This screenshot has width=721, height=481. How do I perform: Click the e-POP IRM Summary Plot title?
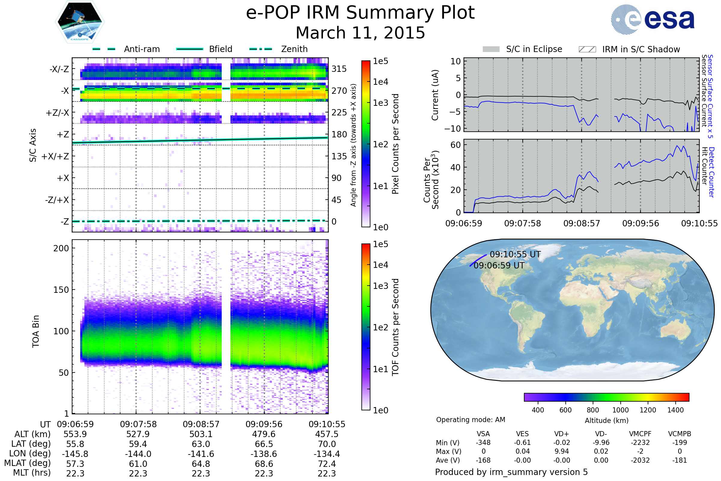(x=360, y=13)
